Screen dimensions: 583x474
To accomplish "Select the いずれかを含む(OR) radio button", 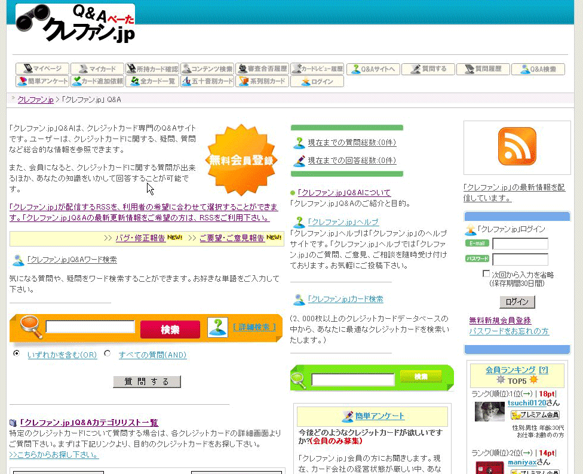I will tap(16, 353).
